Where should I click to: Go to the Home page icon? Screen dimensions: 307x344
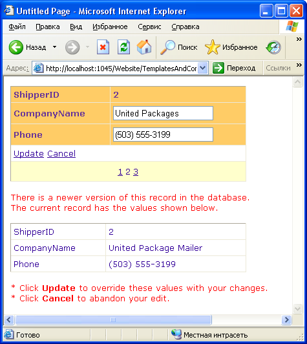(144, 47)
